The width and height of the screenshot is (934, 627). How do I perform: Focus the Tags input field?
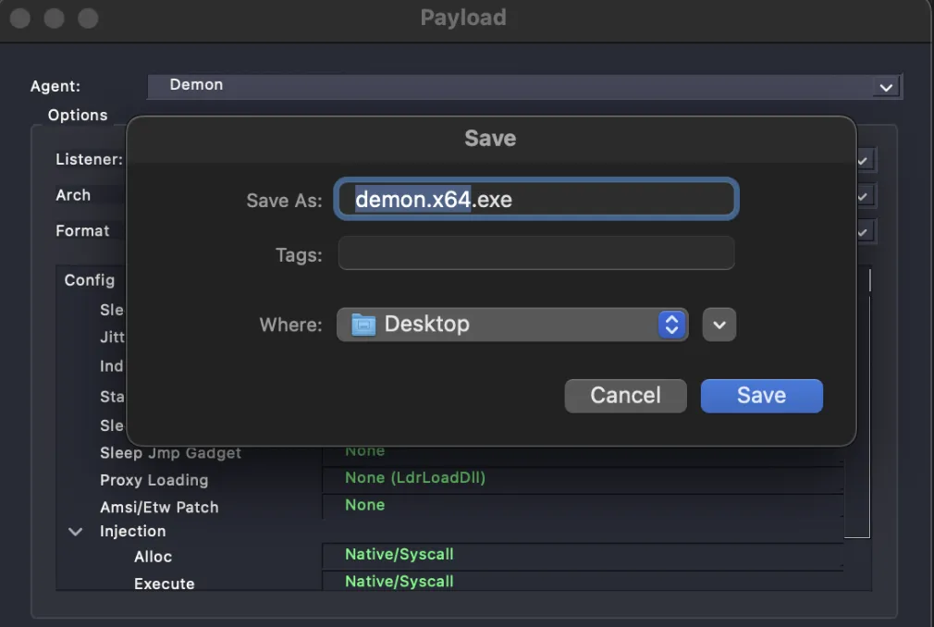(x=535, y=253)
